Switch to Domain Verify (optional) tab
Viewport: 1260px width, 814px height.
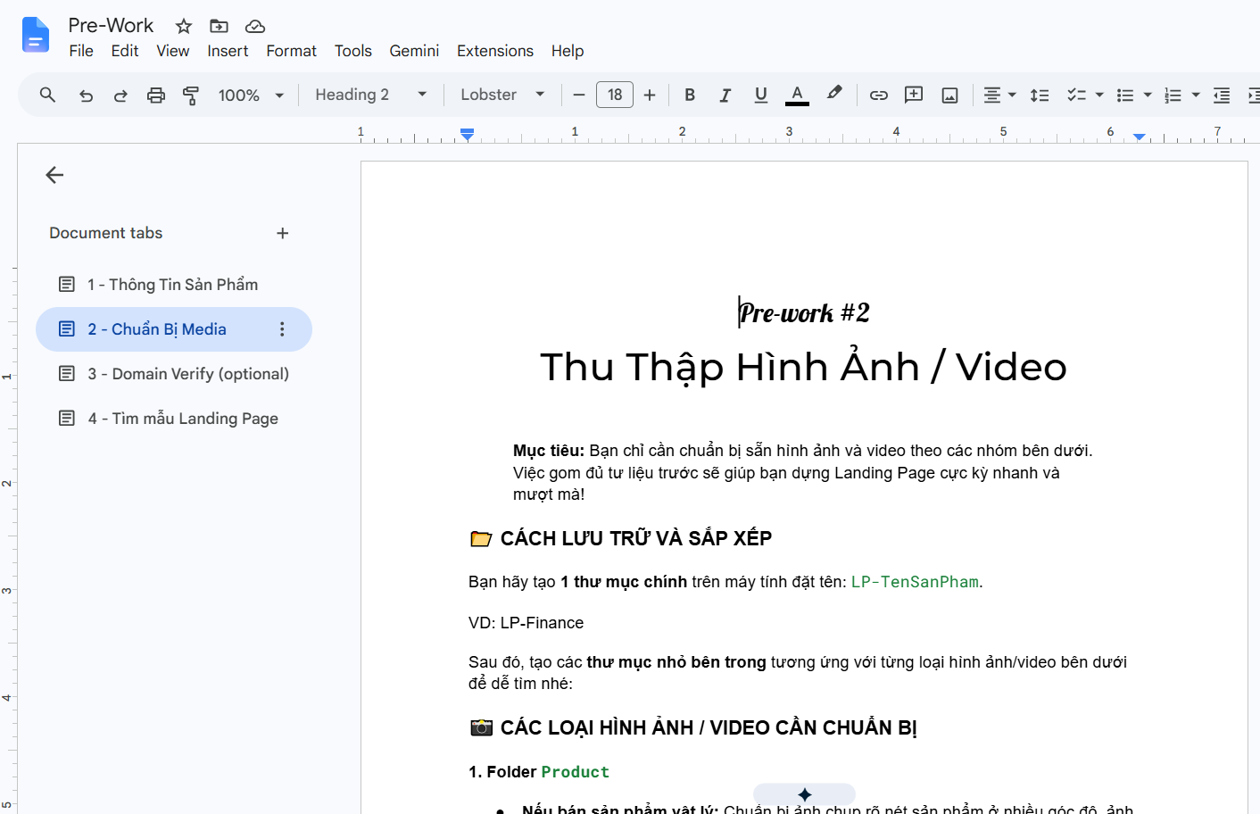174,374
